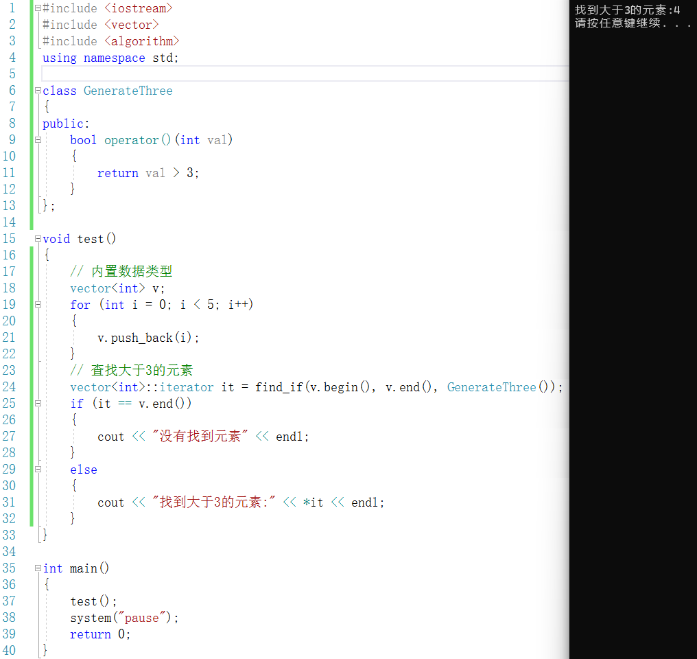This screenshot has width=697, height=659.
Task: Collapse the if block on line 25
Action: [38, 404]
